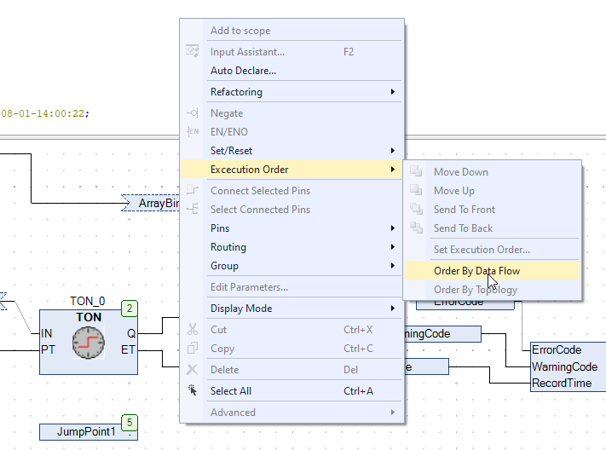This screenshot has height=450, width=606.
Task: Click the ET output pin of TON
Action: point(128,350)
